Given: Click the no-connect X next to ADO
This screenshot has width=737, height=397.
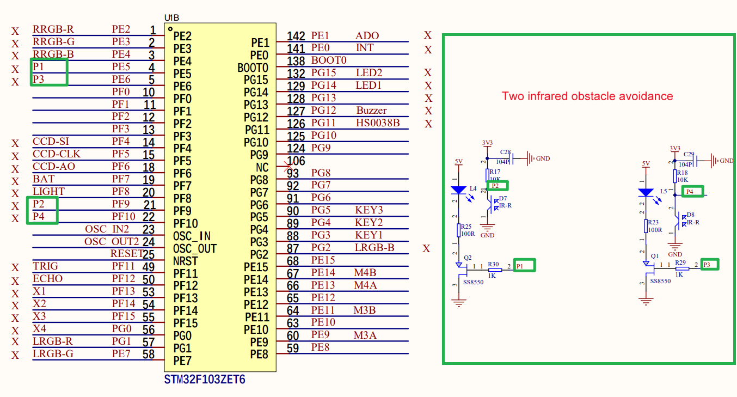Looking at the screenshot, I should 428,35.
